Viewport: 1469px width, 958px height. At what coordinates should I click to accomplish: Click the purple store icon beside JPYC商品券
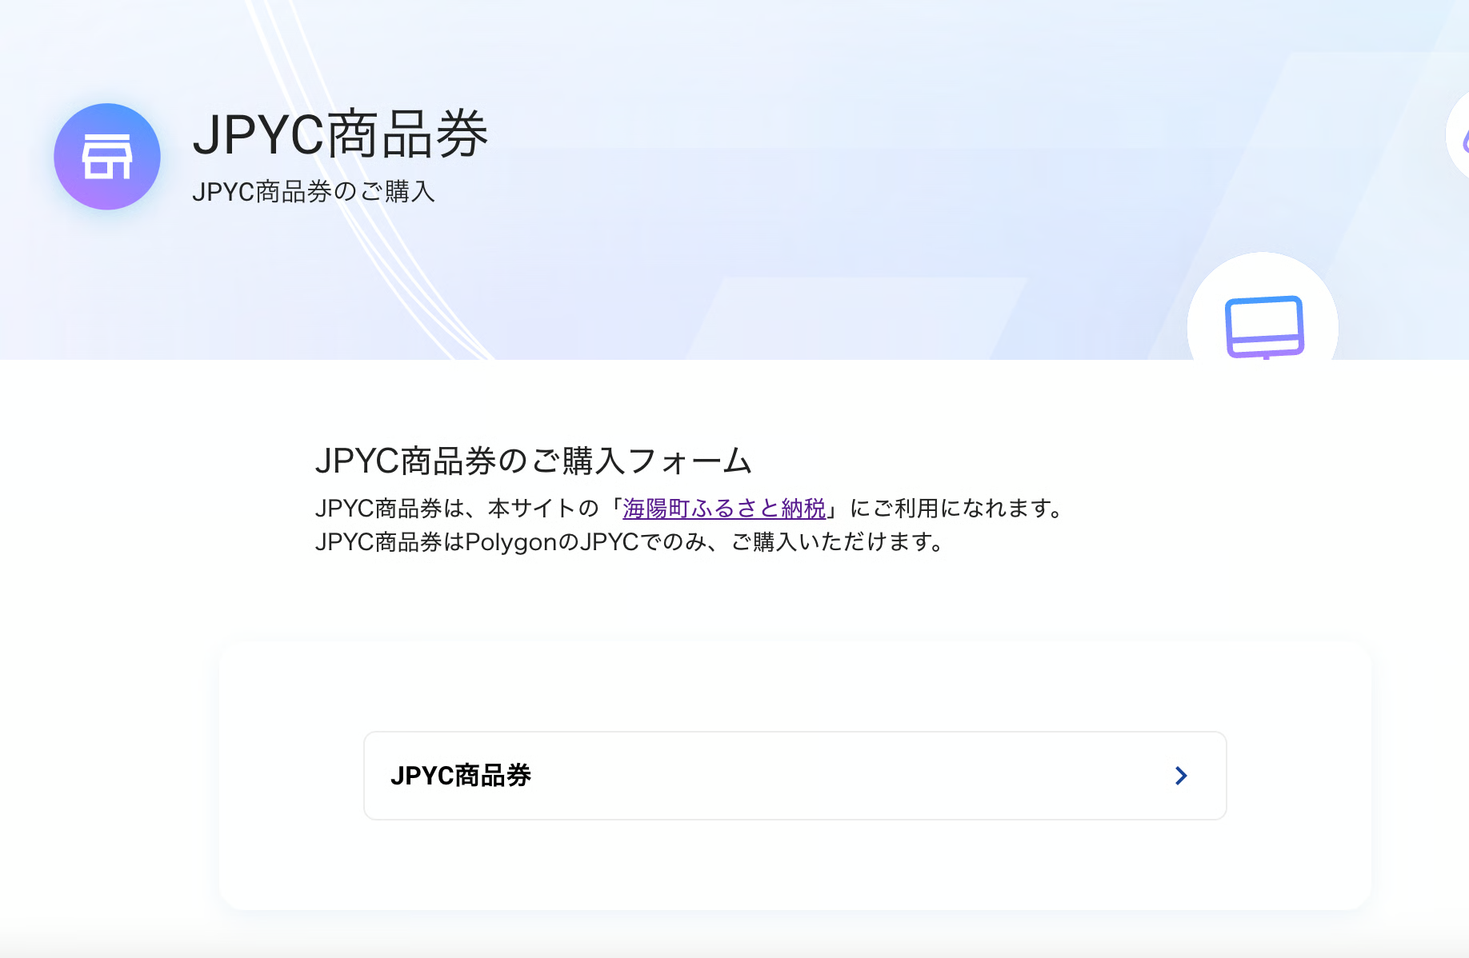107,157
